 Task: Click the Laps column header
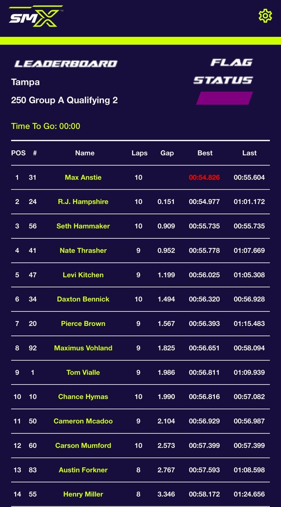point(139,153)
